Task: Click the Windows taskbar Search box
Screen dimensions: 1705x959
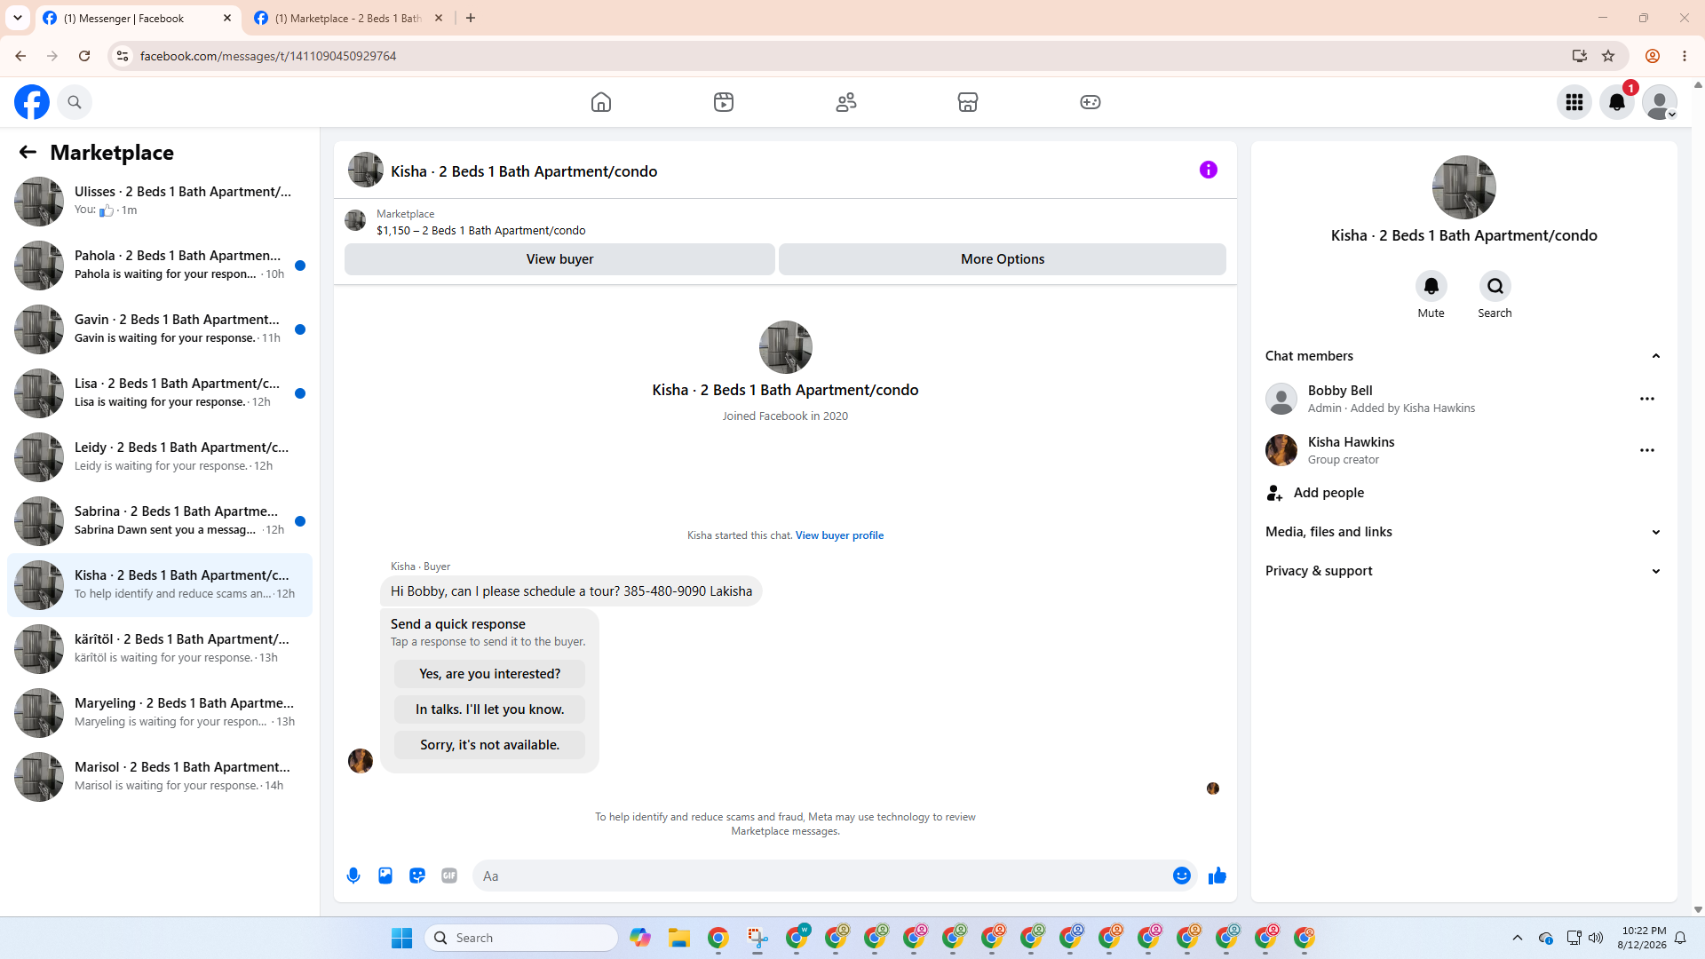Action: click(x=521, y=938)
